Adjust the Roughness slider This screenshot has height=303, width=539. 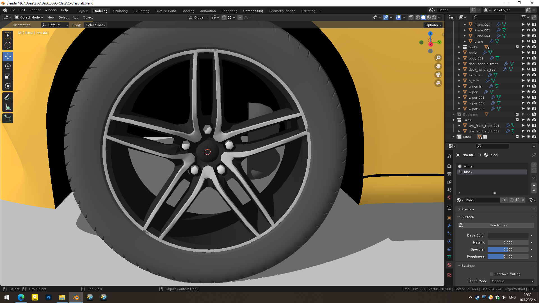[x=508, y=256]
